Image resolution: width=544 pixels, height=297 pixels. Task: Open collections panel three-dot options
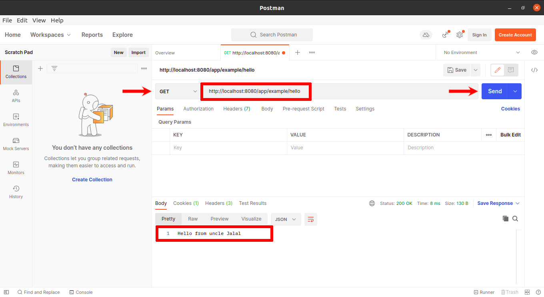(144, 68)
